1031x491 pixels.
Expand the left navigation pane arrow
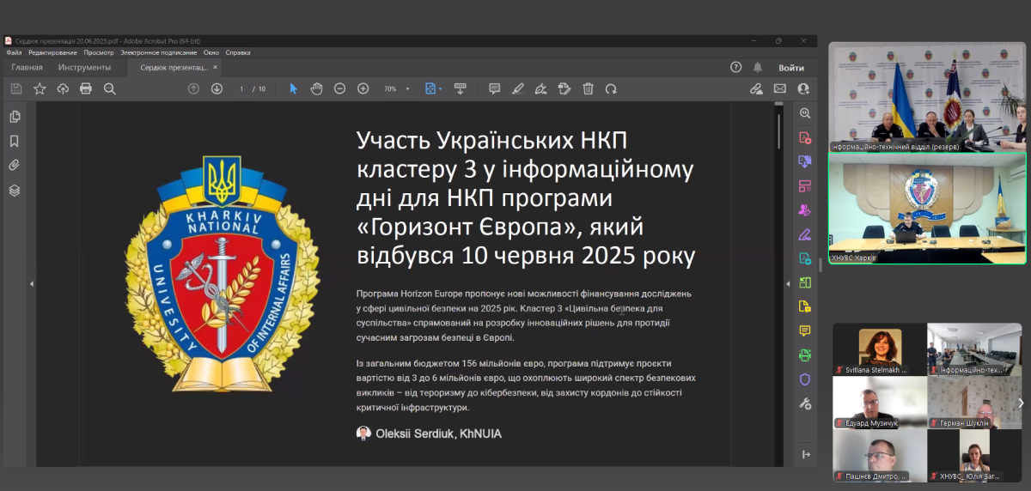(32, 284)
